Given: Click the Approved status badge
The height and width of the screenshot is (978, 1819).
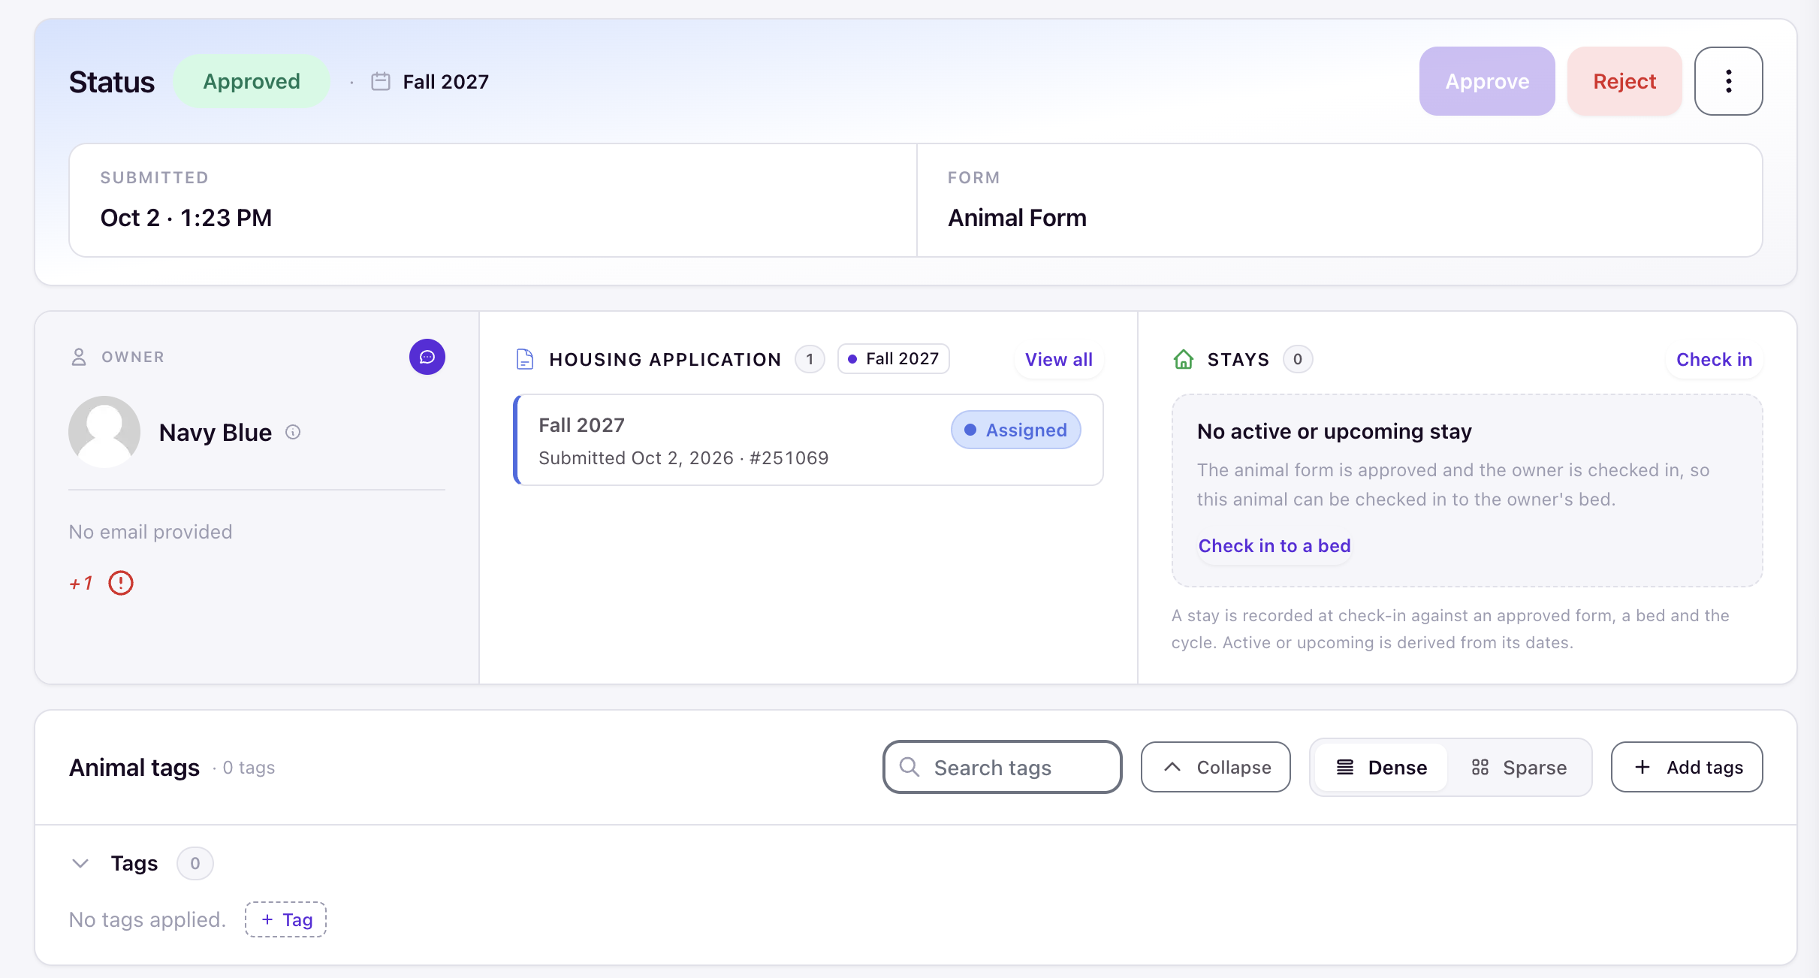Looking at the screenshot, I should (x=252, y=81).
